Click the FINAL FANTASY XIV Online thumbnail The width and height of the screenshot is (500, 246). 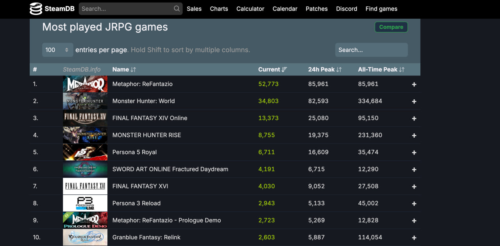pyautogui.click(x=85, y=118)
